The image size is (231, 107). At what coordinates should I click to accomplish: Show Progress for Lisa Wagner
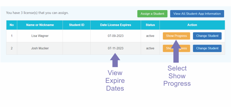tap(176, 36)
